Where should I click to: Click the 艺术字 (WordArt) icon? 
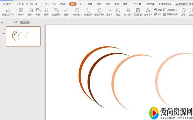point(148,10)
